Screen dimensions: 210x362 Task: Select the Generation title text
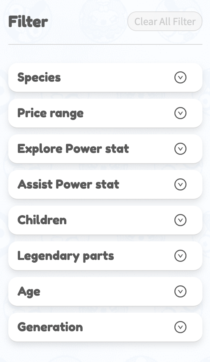pos(50,327)
